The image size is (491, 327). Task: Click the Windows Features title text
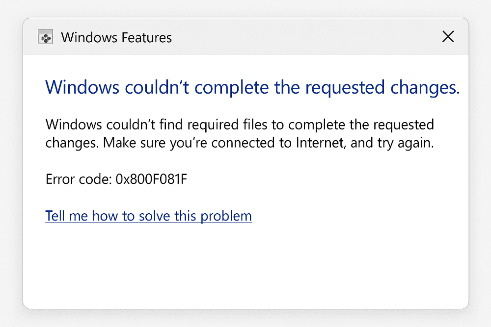116,37
